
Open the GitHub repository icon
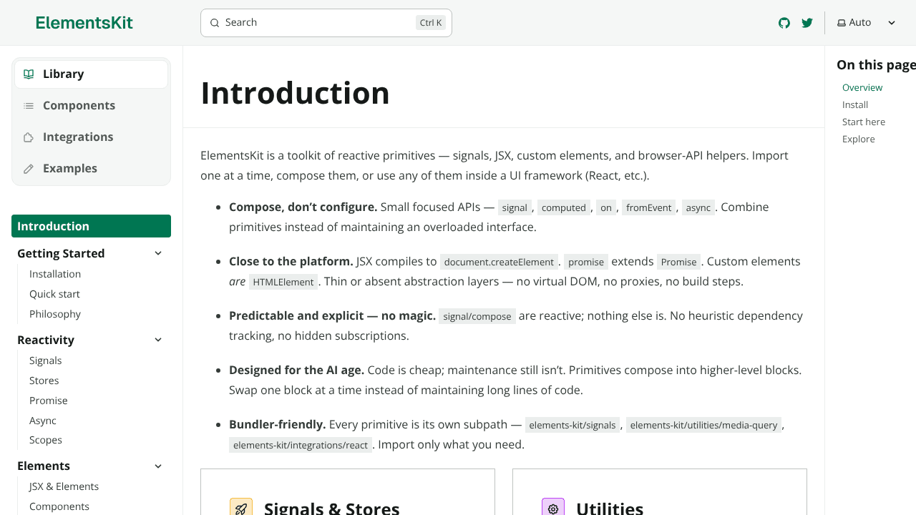point(784,23)
